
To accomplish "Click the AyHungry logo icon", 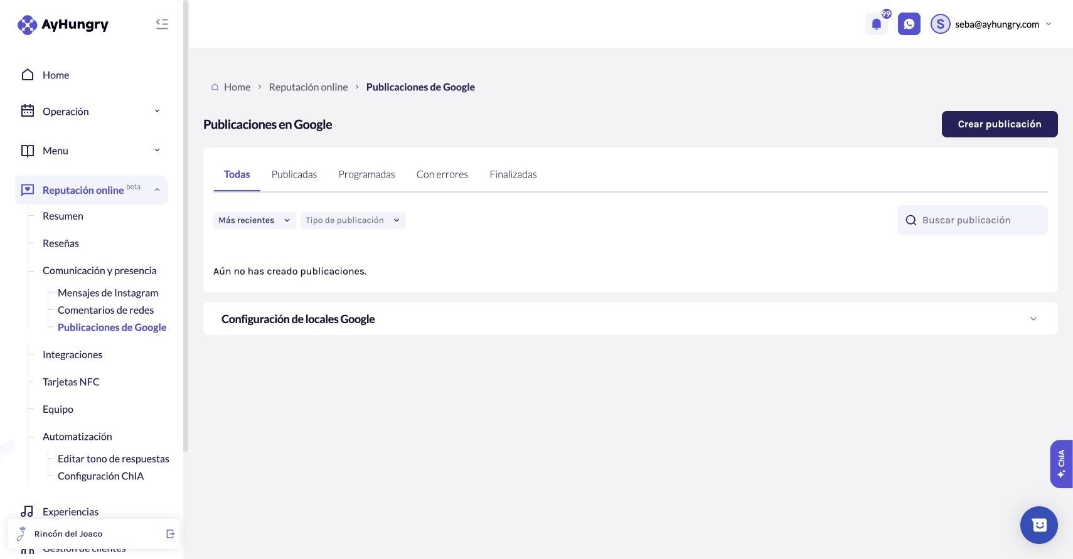I will coord(27,24).
